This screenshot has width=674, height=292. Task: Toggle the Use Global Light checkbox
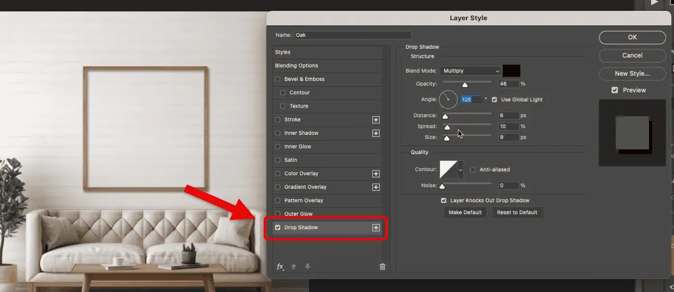[x=495, y=100]
